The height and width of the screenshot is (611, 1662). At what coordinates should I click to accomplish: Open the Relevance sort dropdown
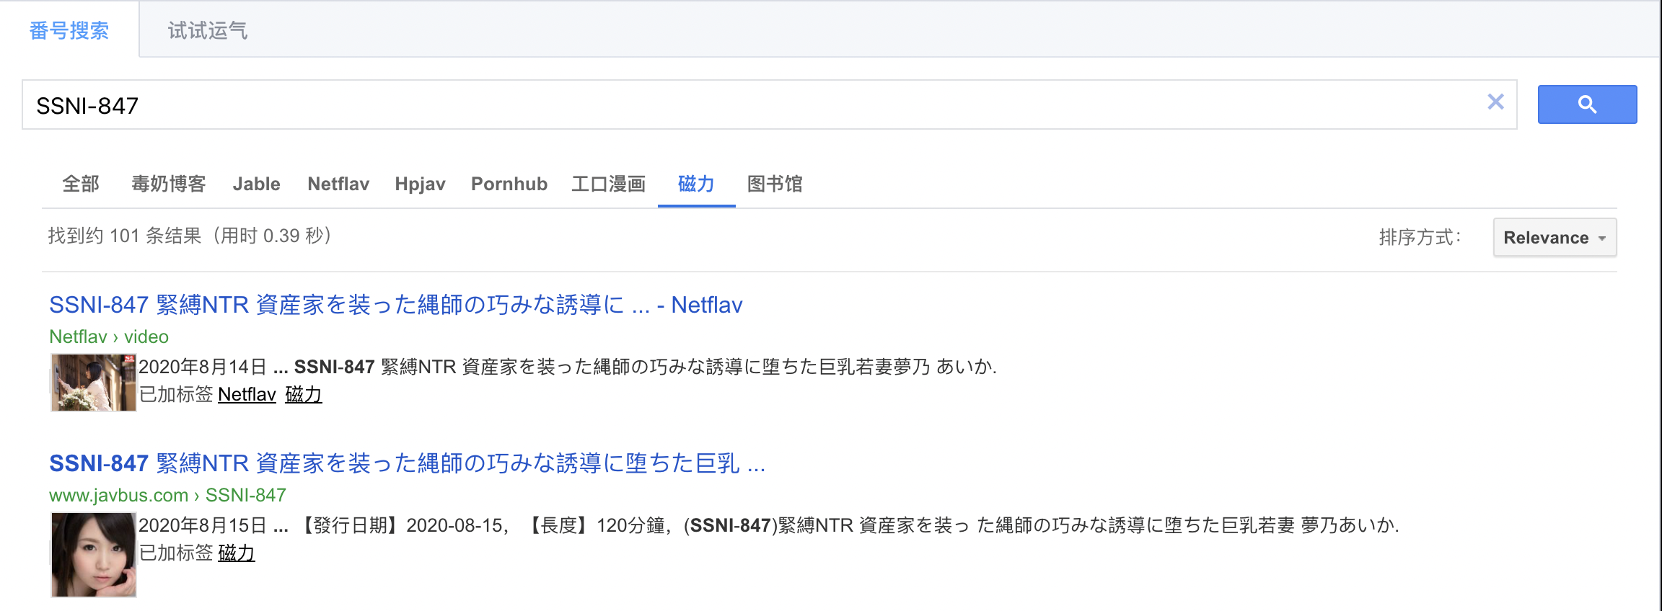click(1555, 237)
